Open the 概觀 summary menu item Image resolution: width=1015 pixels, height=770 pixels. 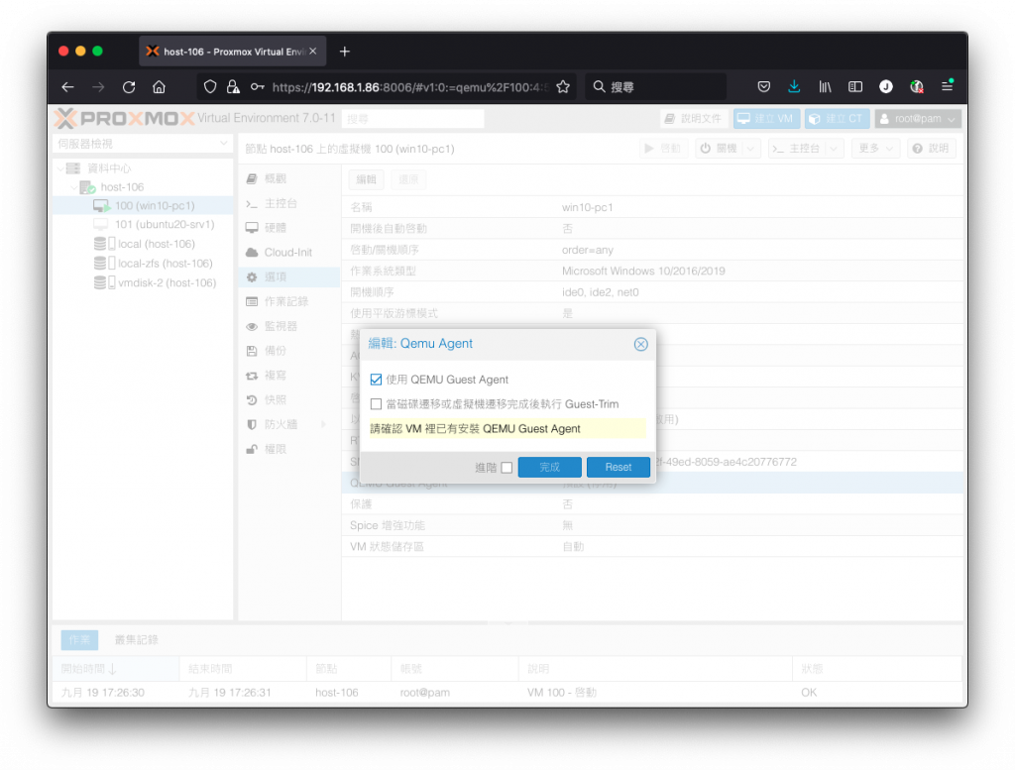click(288, 178)
